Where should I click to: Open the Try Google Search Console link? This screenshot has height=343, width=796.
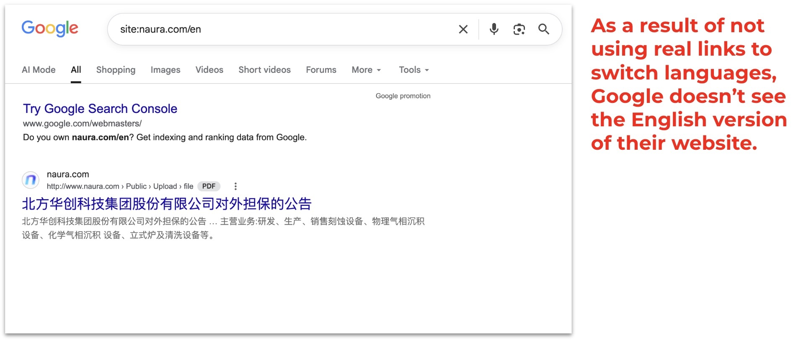tap(100, 109)
